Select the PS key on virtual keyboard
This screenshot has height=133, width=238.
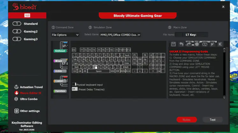[134, 55]
